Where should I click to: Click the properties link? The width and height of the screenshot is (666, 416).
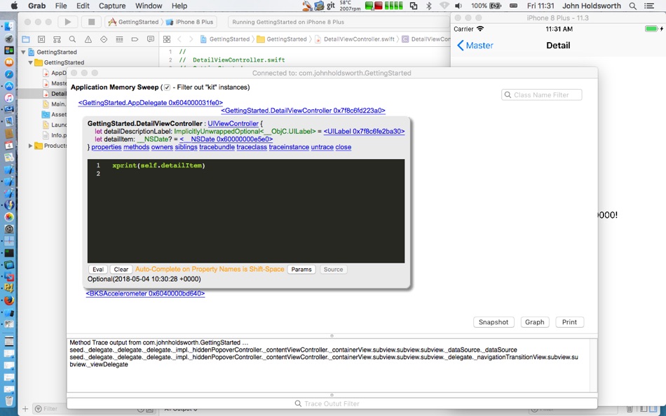107,147
